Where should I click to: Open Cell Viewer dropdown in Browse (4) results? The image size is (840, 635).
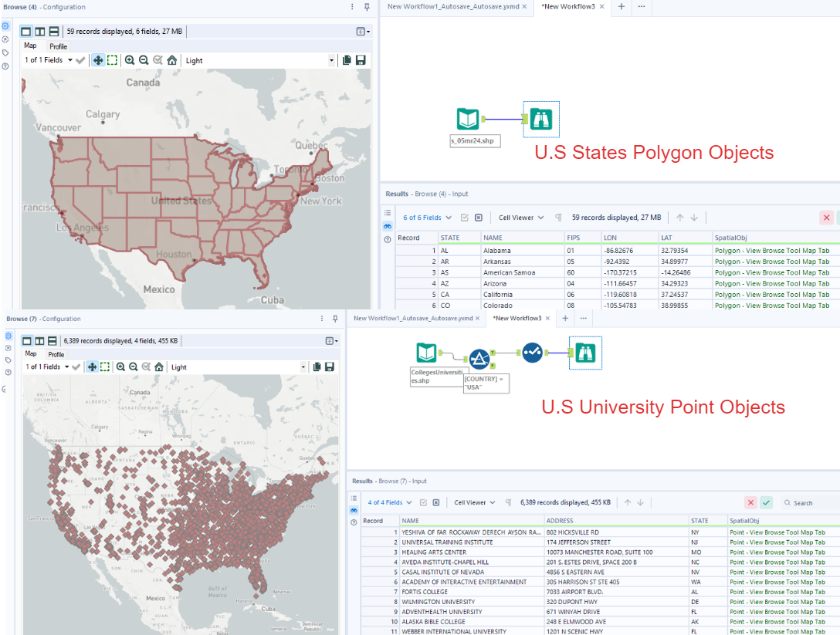click(520, 218)
